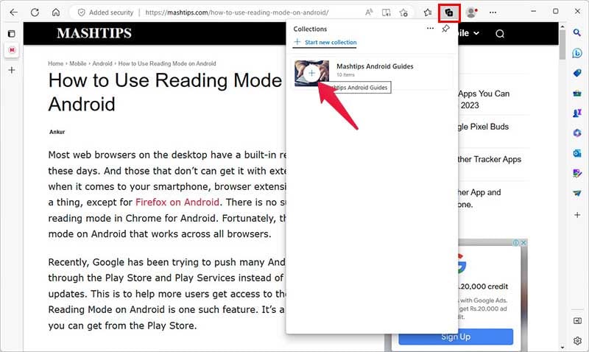This screenshot has width=589, height=352.
Task: Open Read aloud icon in address bar
Action: 369,13
